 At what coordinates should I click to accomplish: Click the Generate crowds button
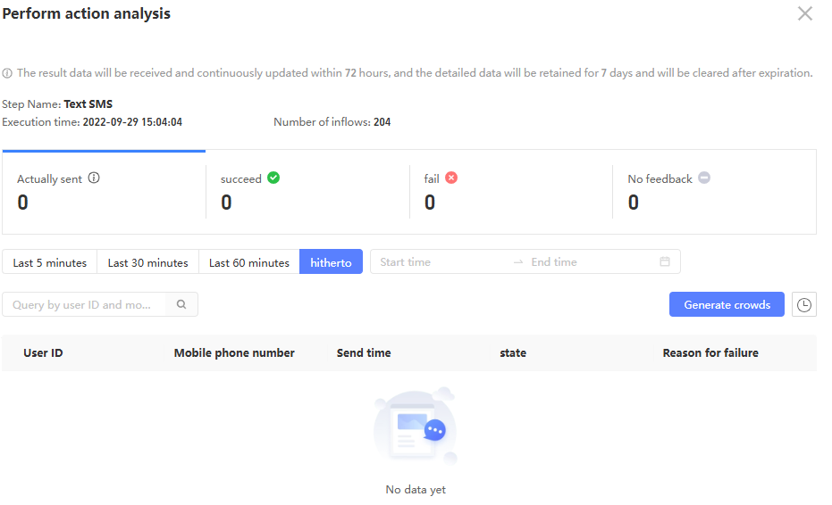point(727,304)
